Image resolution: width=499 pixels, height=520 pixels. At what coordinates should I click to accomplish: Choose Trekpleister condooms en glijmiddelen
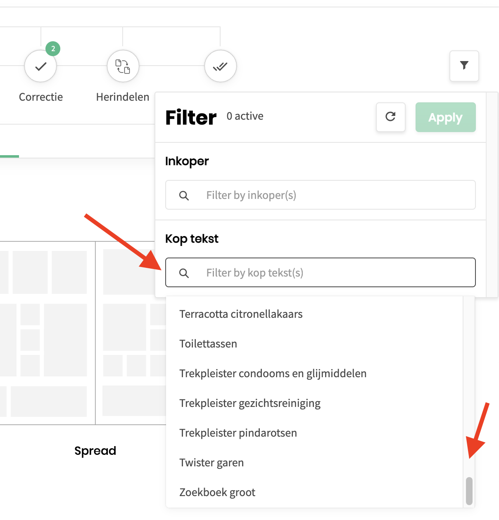(314, 373)
